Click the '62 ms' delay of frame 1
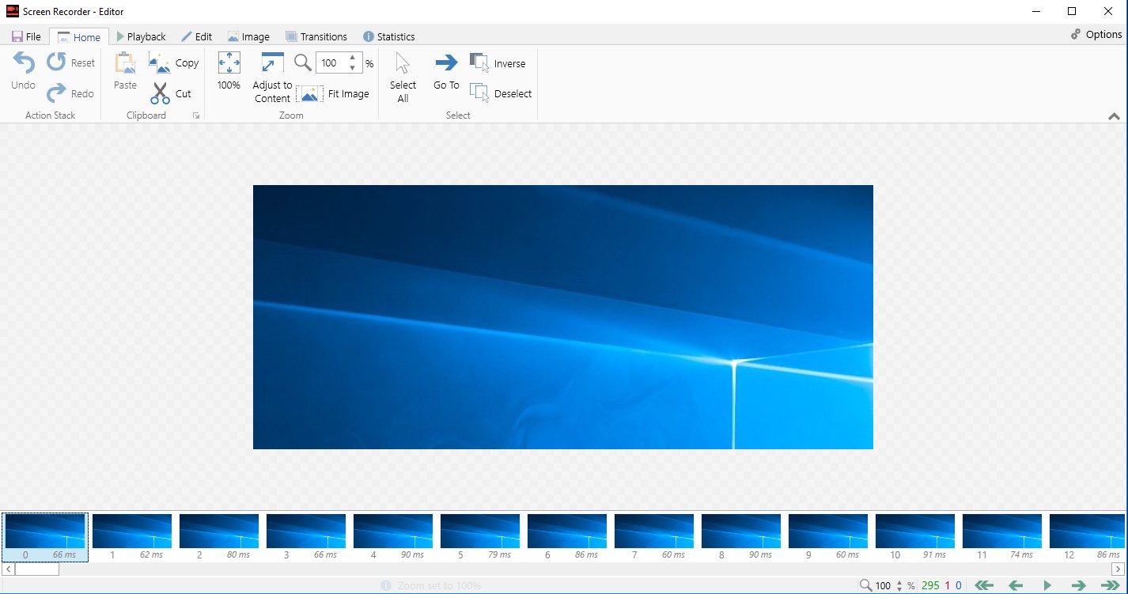 click(x=151, y=555)
